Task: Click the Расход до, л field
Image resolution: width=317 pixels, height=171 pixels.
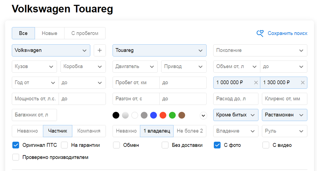Action: 236,99
